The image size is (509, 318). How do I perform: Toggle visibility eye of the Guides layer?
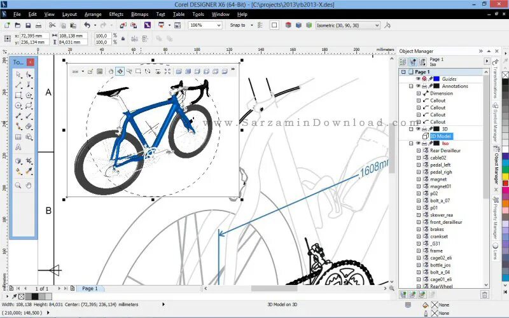coord(418,79)
